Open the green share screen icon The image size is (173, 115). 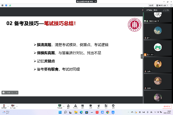[60, 106]
